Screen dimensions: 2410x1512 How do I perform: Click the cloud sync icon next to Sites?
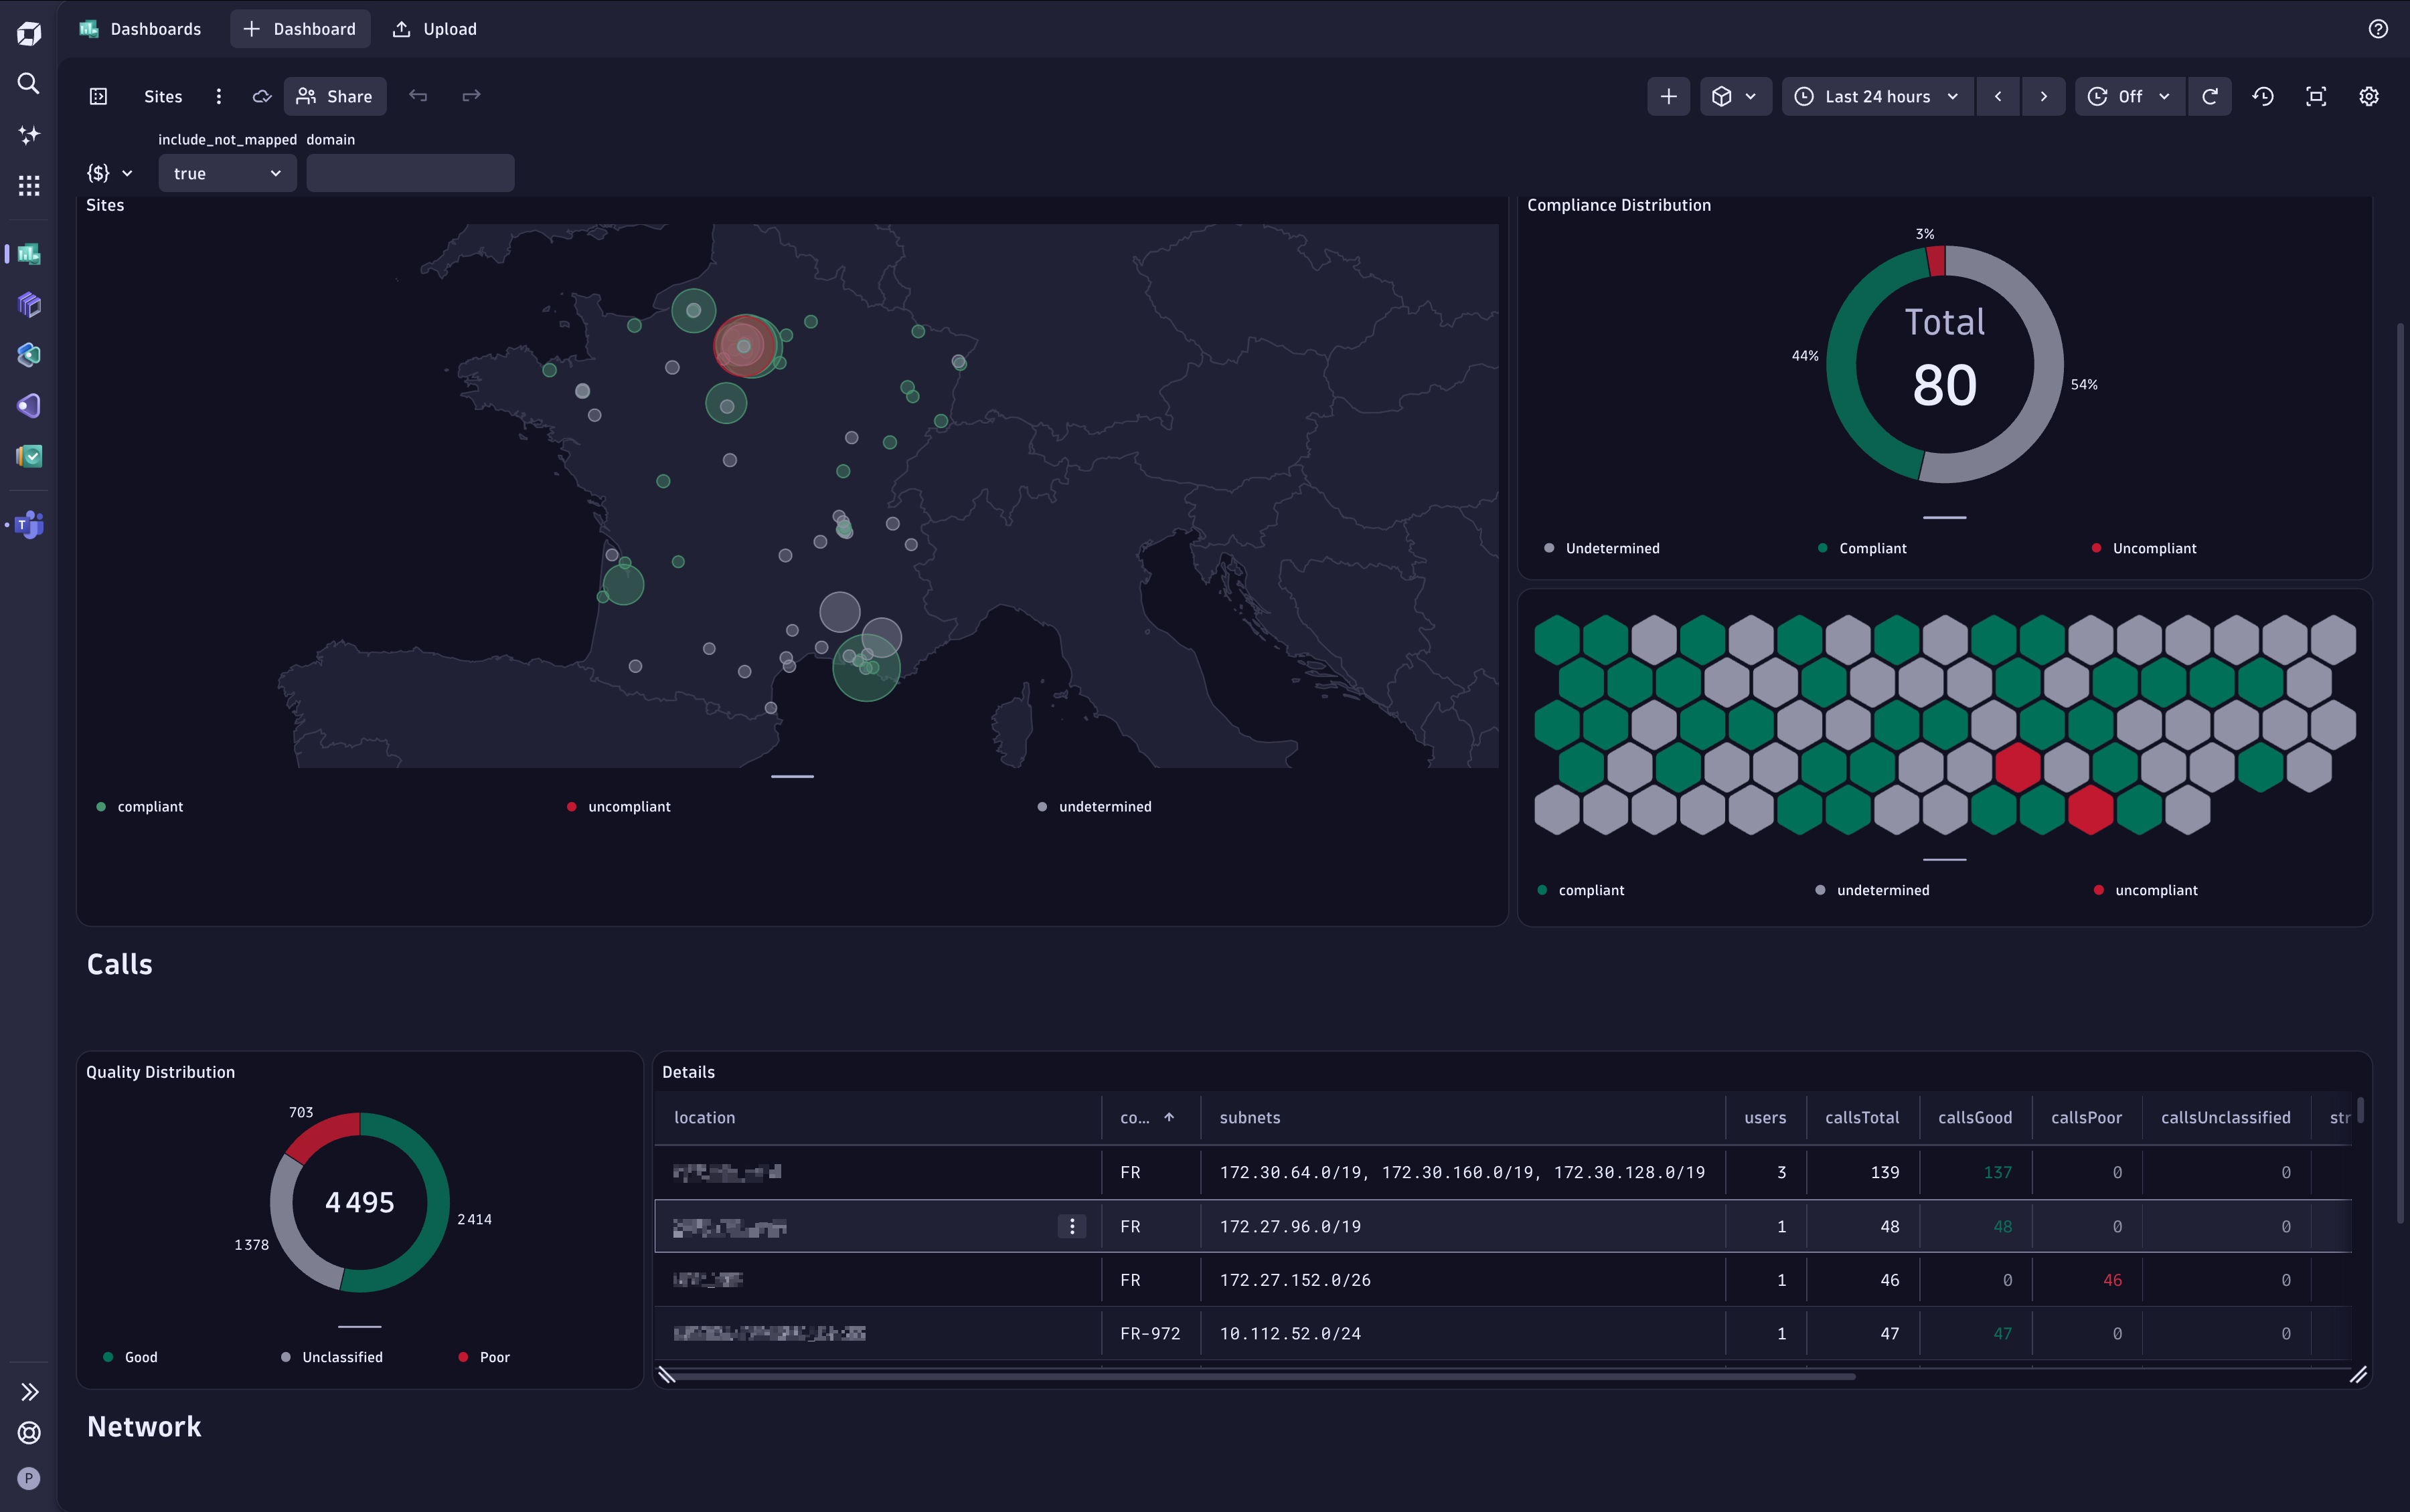pos(260,96)
